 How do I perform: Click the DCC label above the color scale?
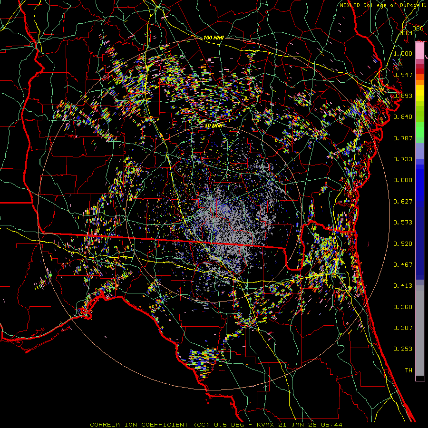418,28
